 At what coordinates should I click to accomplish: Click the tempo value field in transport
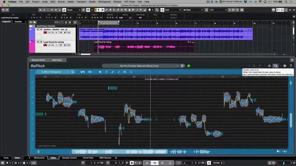[216, 163]
